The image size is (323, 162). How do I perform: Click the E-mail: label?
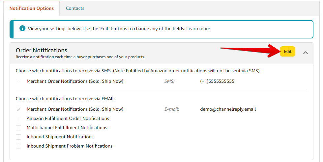click(172, 109)
